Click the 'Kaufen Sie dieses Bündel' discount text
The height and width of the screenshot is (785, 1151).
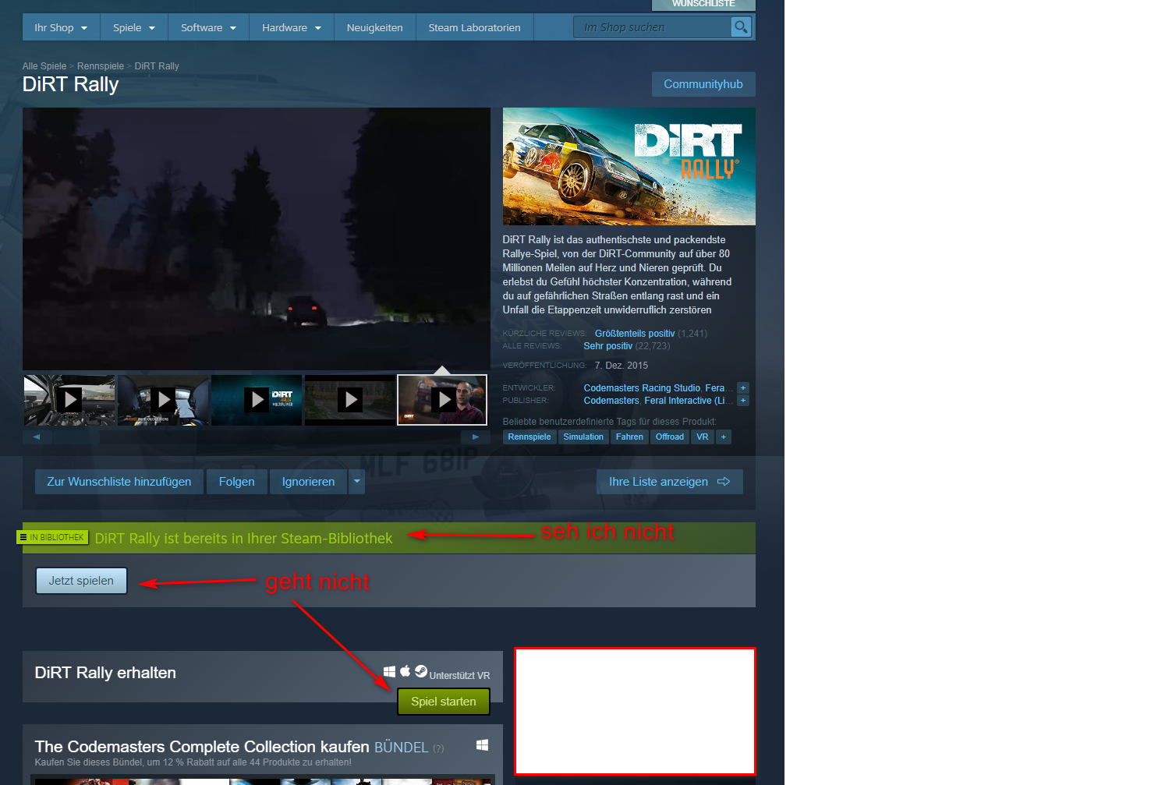click(193, 762)
